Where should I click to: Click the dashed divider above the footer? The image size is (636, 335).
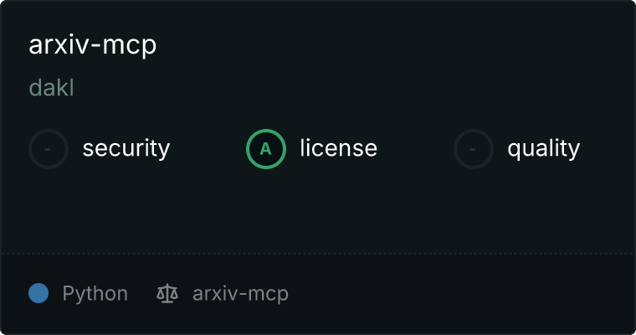[x=318, y=254]
